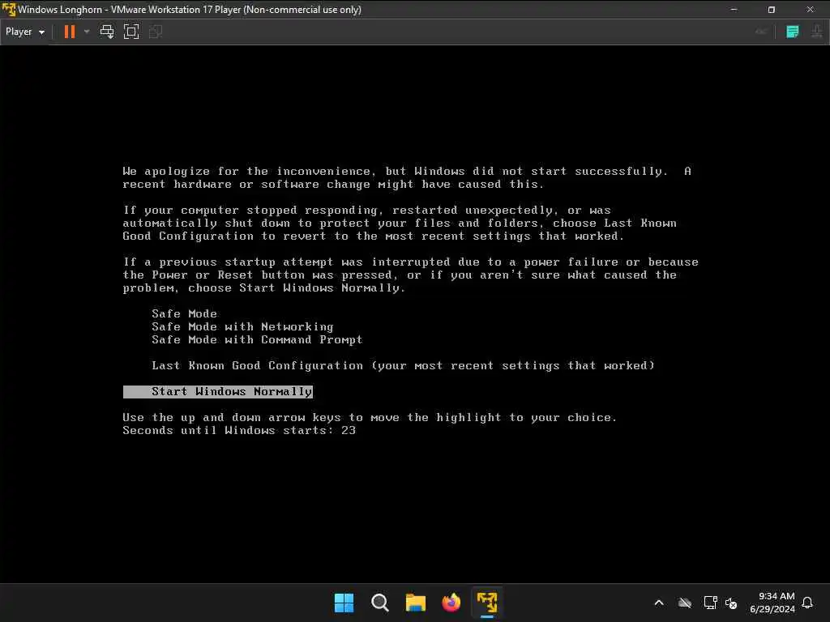This screenshot has height=622, width=830.
Task: Pause the virtual machine
Action: tap(70, 32)
